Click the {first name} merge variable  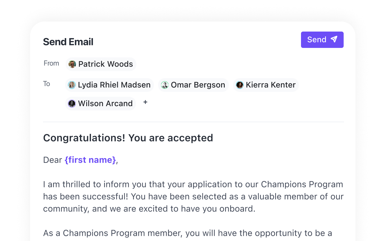click(x=90, y=160)
